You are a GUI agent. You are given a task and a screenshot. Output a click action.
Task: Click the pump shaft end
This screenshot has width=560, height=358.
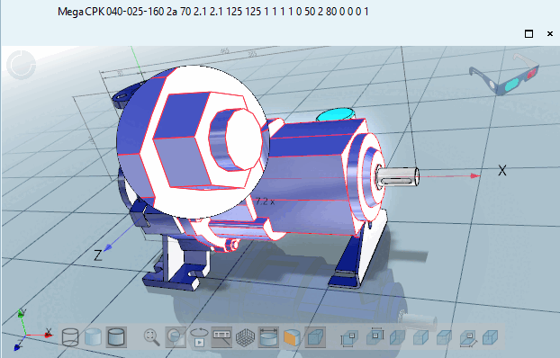tap(399, 176)
